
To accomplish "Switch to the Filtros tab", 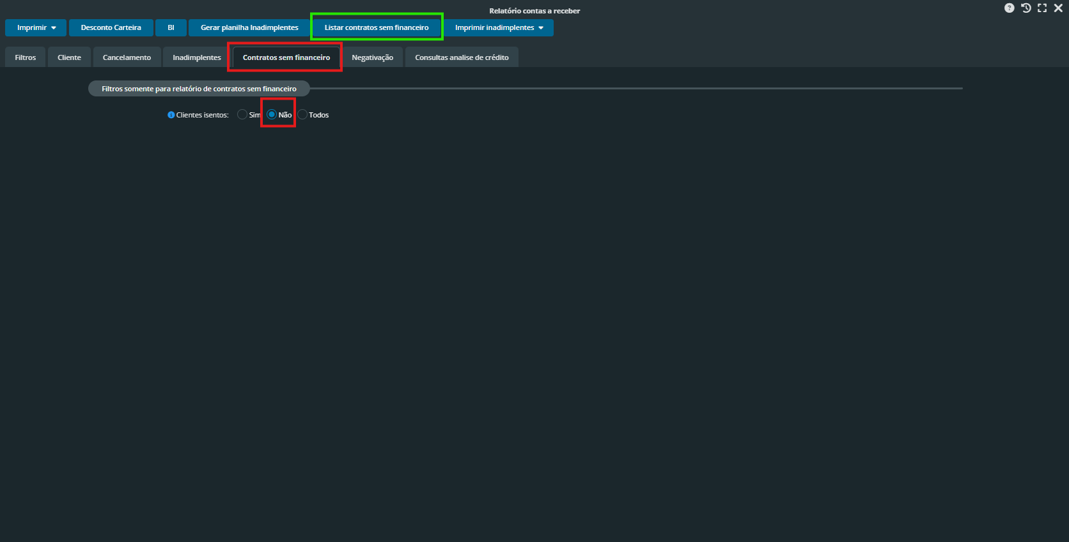I will coord(26,57).
